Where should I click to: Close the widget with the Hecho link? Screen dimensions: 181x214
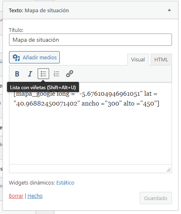click(35, 196)
